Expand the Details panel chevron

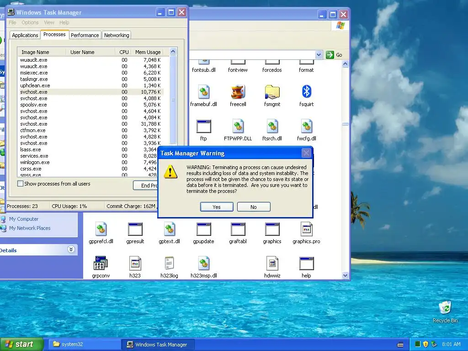coord(71,250)
